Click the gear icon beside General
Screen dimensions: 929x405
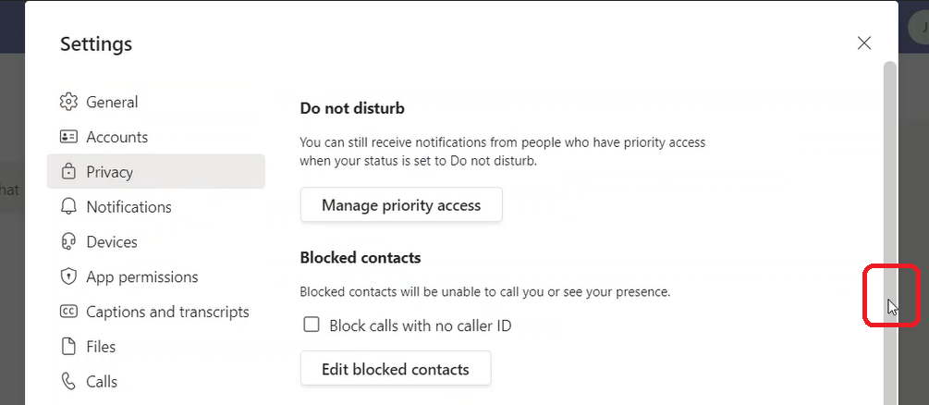coord(68,102)
